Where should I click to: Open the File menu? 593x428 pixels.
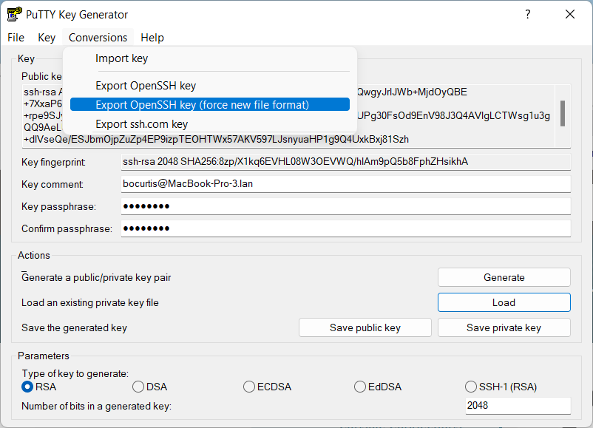[16, 38]
